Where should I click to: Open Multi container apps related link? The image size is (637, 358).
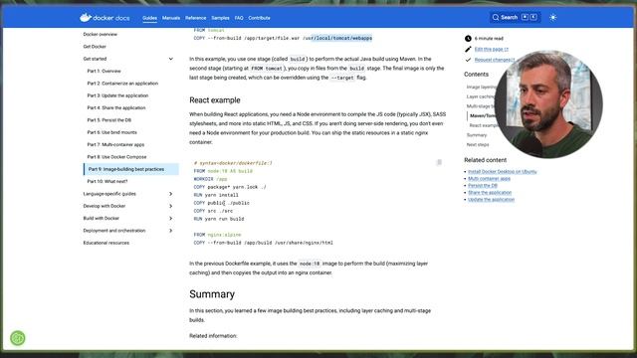click(489, 179)
